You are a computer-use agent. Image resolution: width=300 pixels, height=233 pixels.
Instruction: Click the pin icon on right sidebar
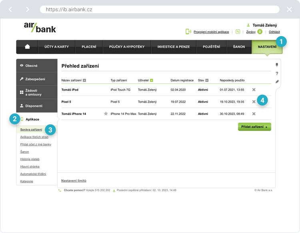[277, 65]
